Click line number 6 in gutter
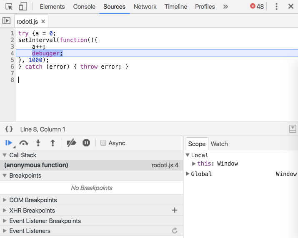The image size is (298, 238). [x=13, y=67]
